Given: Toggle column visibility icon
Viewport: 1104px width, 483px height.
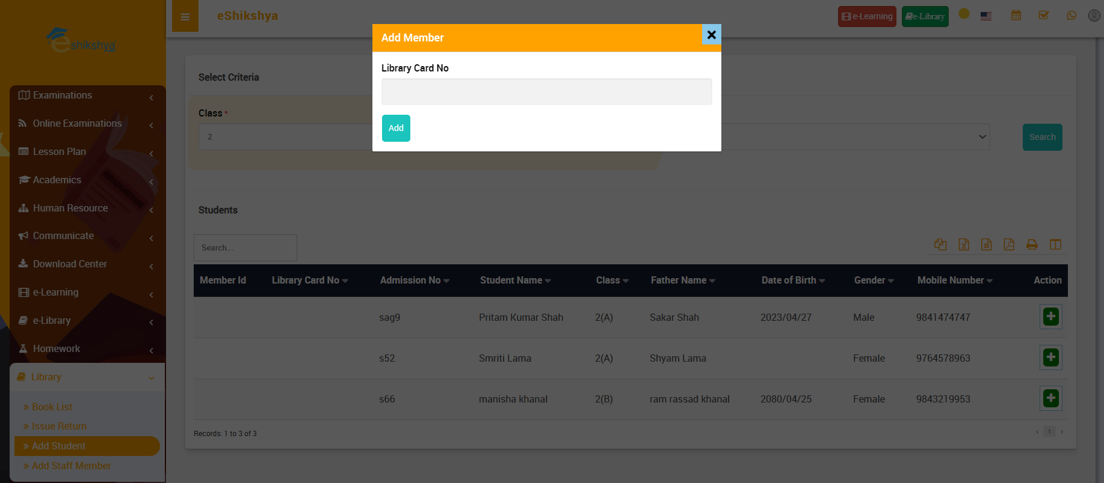Looking at the screenshot, I should click(1055, 245).
